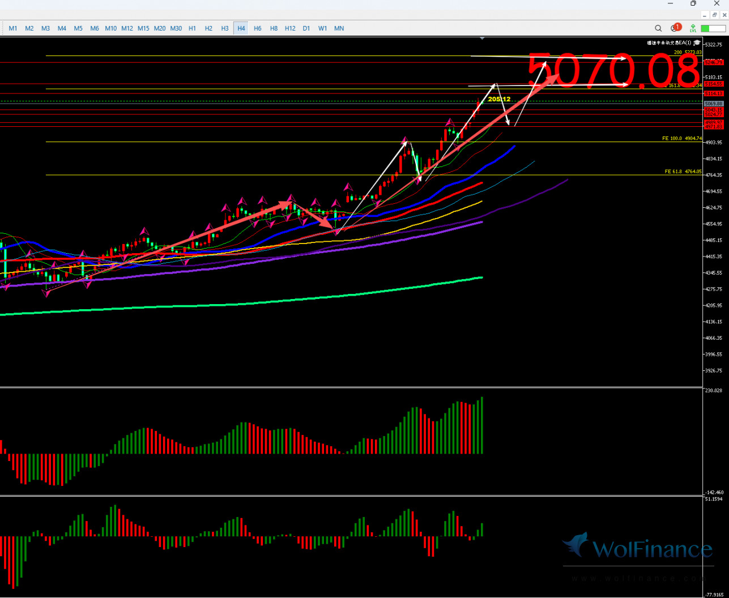Switch to W1 weekly timeframe

click(323, 28)
